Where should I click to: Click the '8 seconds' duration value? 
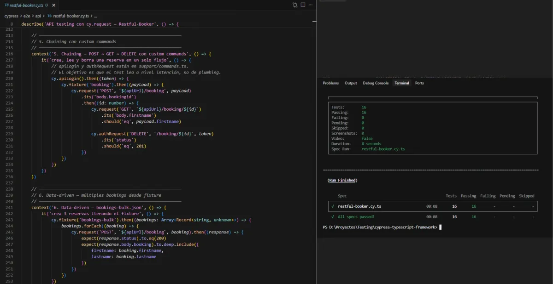coord(371,144)
